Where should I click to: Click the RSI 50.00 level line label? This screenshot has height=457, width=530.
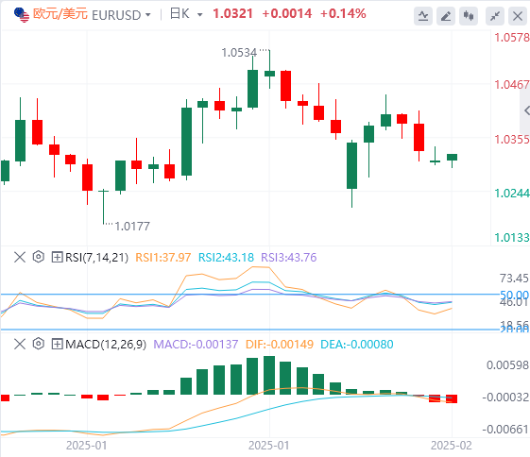(514, 295)
